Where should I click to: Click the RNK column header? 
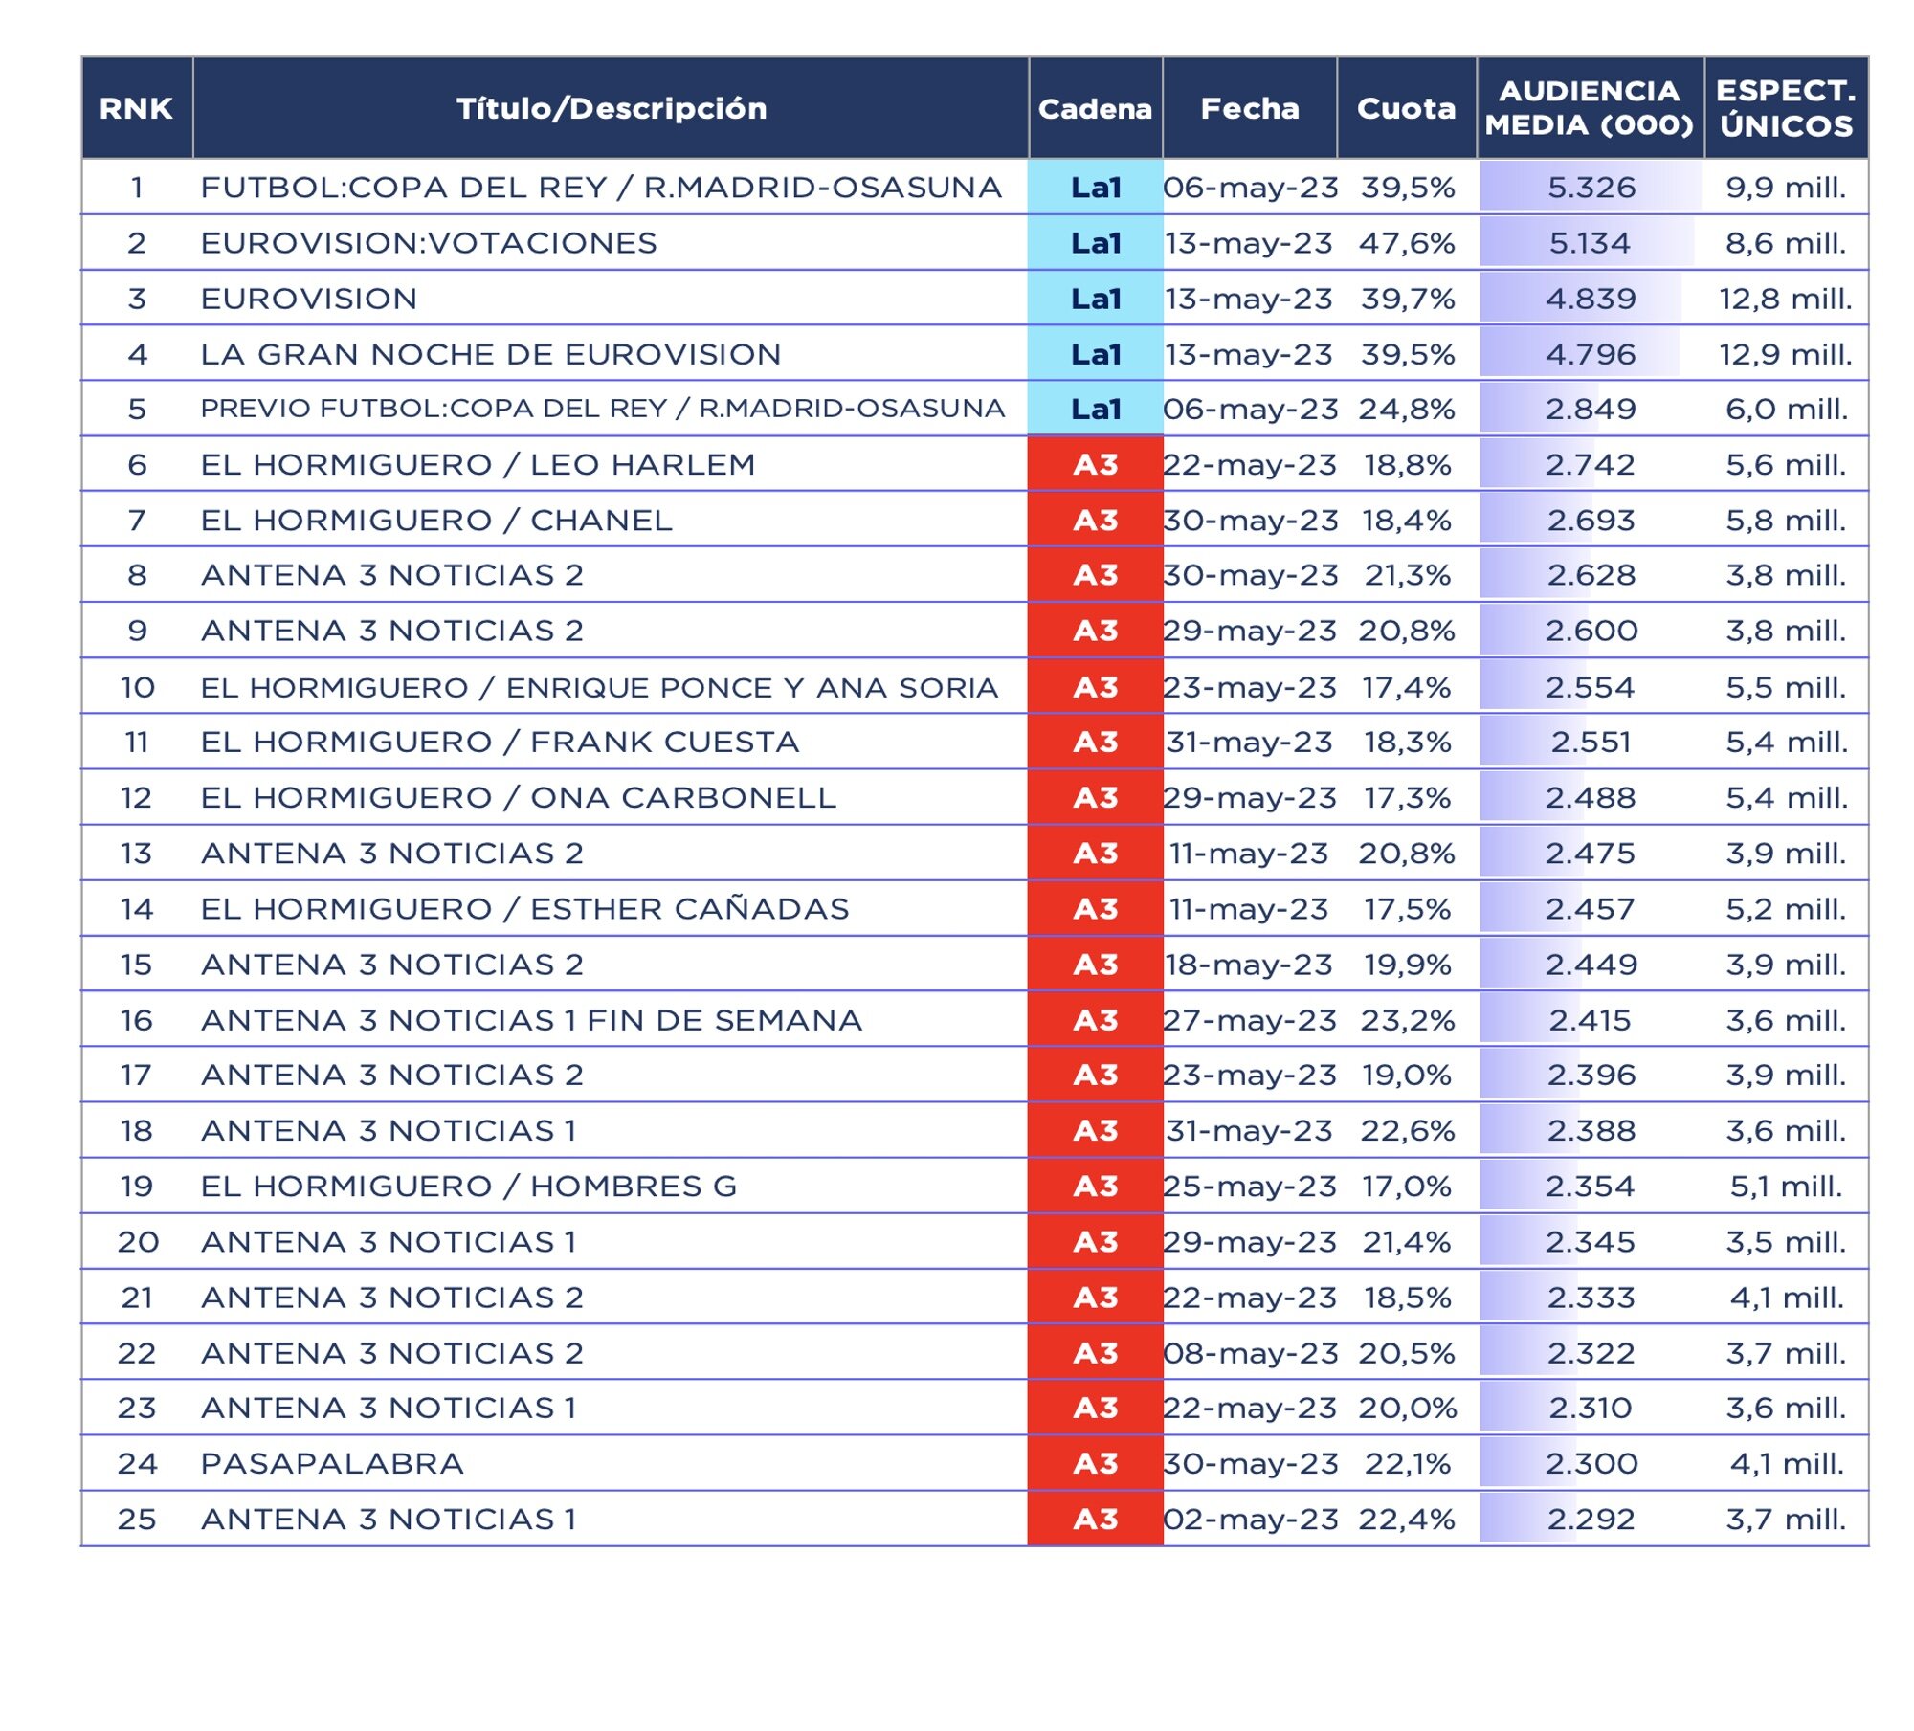(x=136, y=108)
